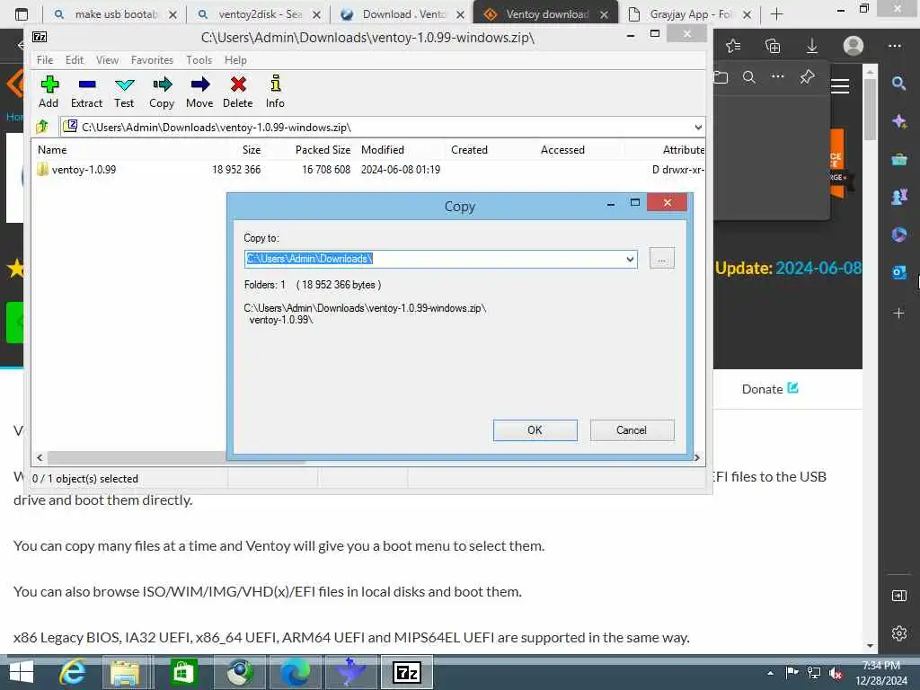Image resolution: width=920 pixels, height=690 pixels.
Task: Switch to 7-Zip taskbar button
Action: (407, 672)
